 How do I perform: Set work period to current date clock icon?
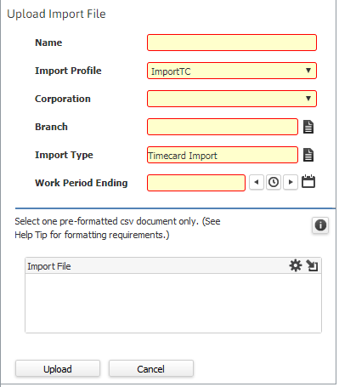tap(274, 182)
